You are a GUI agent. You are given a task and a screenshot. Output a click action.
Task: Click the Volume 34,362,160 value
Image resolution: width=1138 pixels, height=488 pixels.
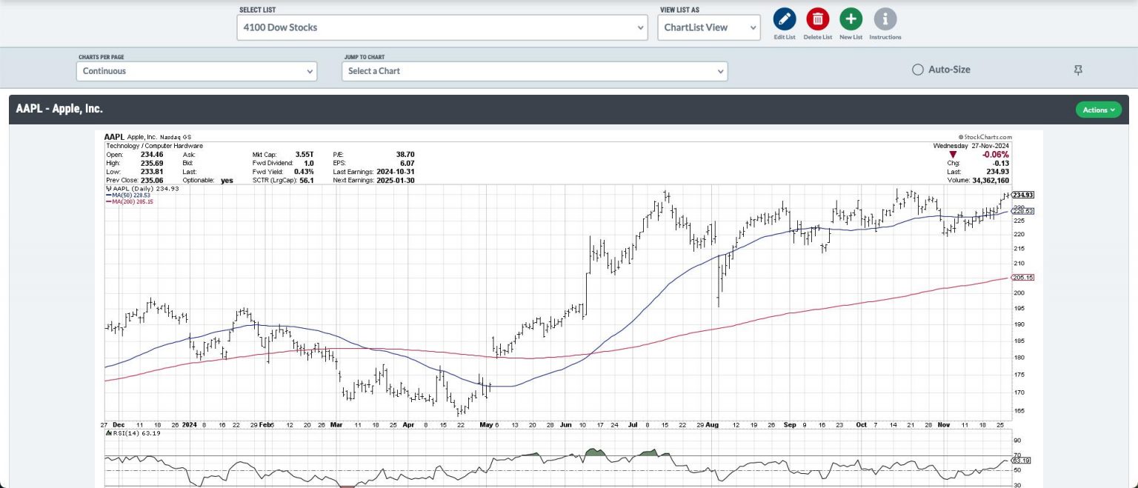click(x=991, y=181)
